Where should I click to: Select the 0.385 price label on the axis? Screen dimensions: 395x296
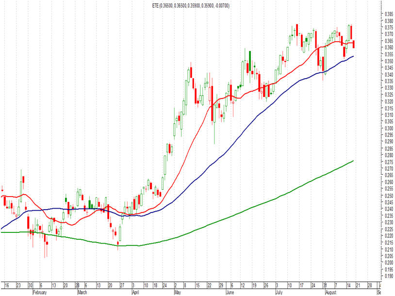(390, 14)
